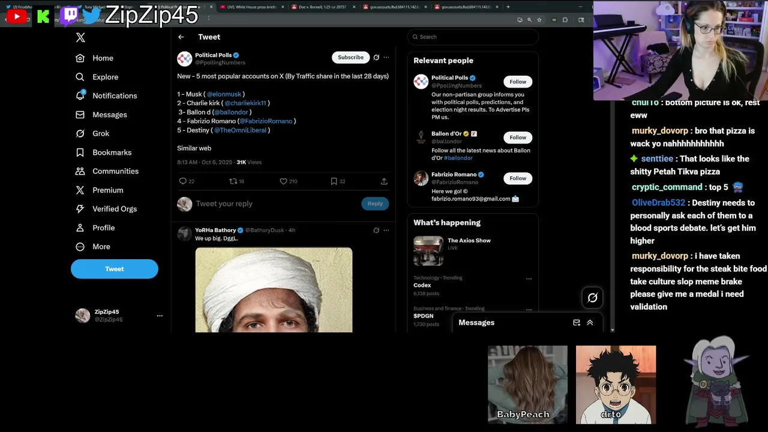Viewport: 768px width, 432px height.
Task: Follow Ballon d'Or in Relevant people
Action: pyautogui.click(x=518, y=137)
